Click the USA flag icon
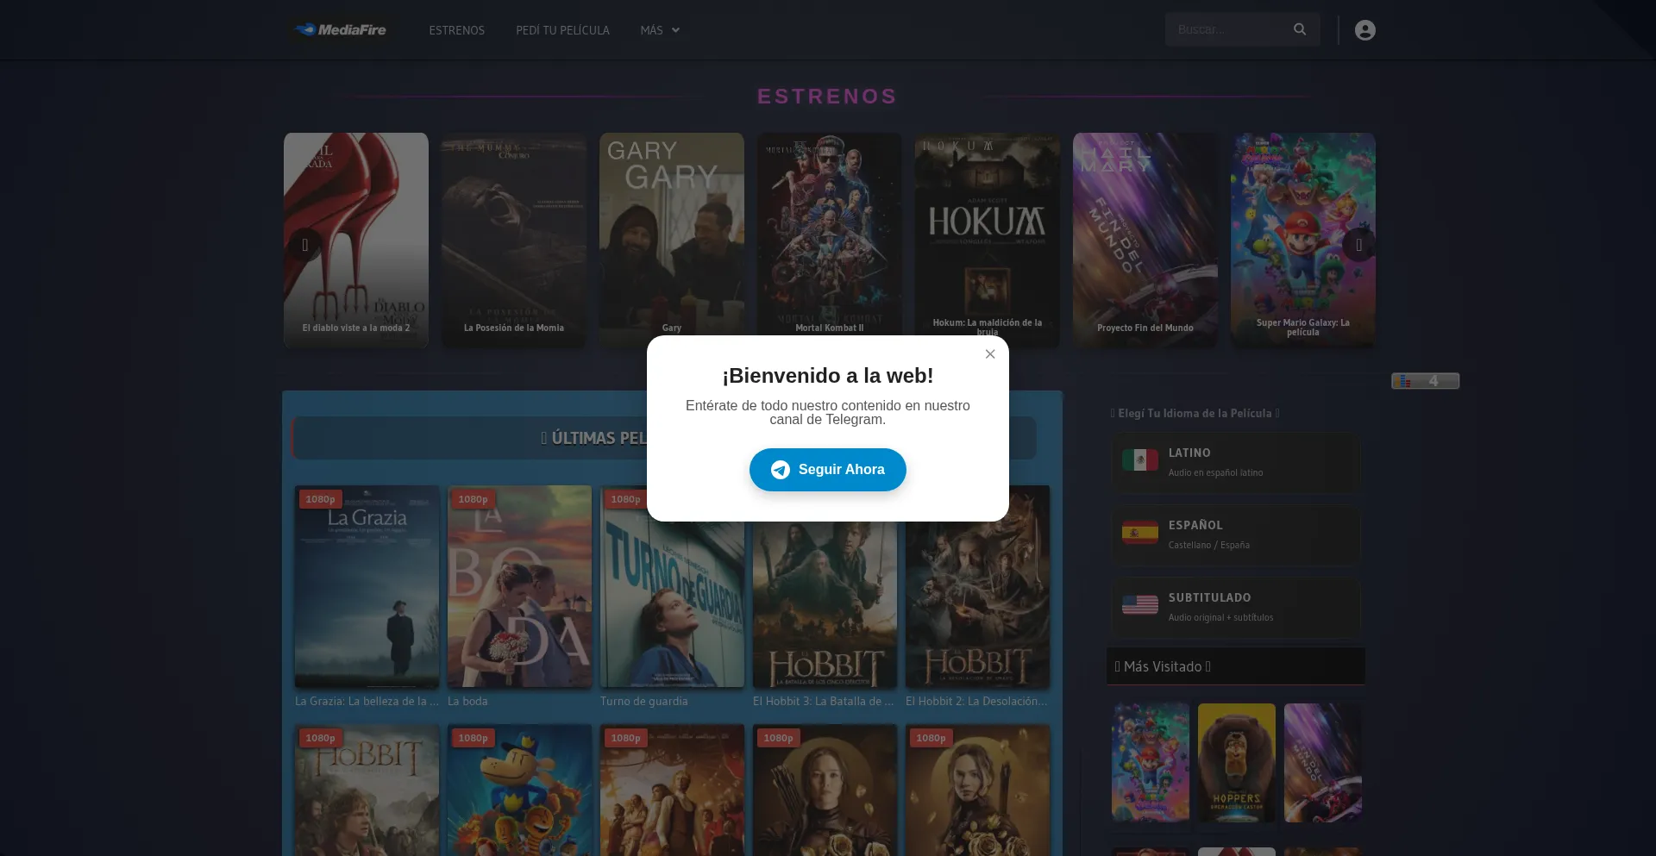 pos(1139,605)
